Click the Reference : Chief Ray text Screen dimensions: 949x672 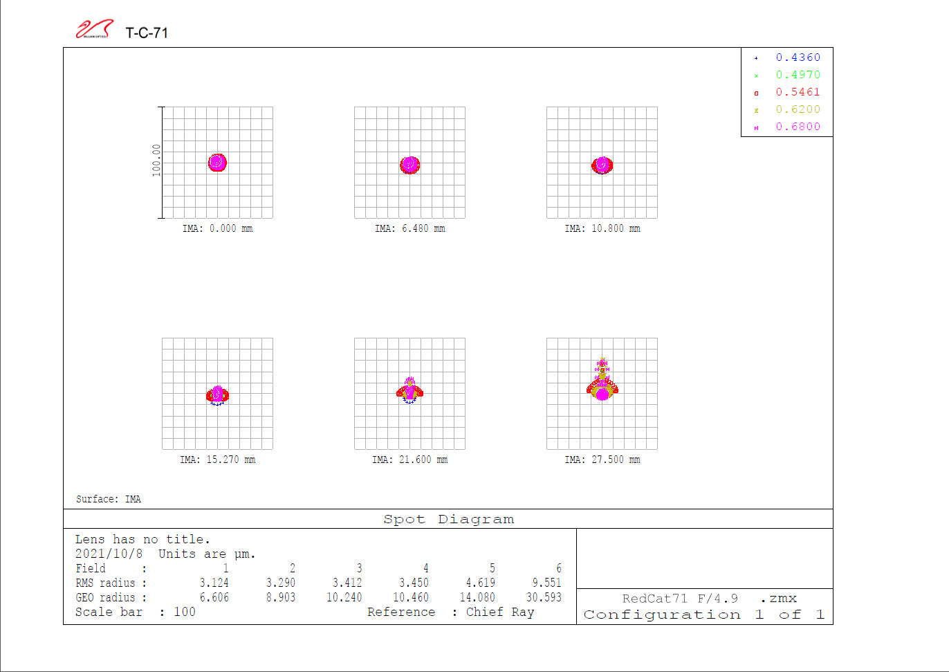click(450, 612)
